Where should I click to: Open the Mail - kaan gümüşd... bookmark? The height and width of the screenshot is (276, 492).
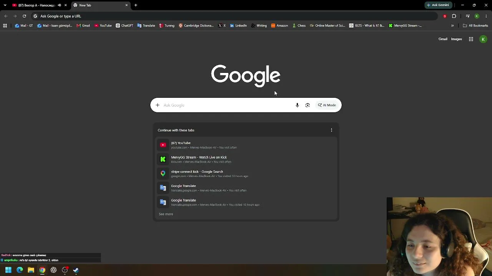coord(55,26)
